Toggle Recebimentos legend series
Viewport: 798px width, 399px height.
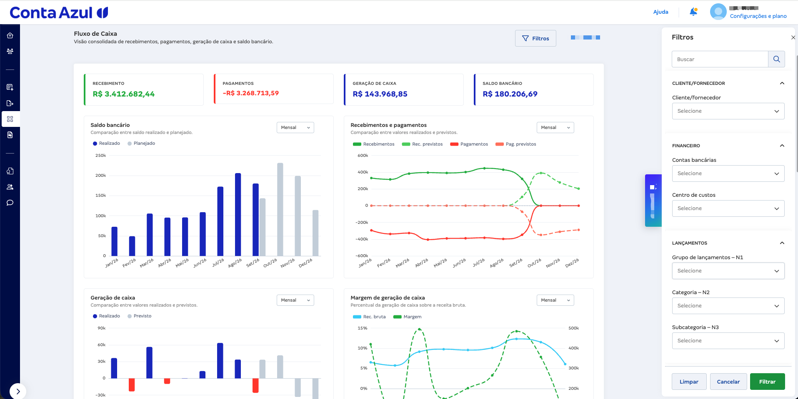pos(373,144)
